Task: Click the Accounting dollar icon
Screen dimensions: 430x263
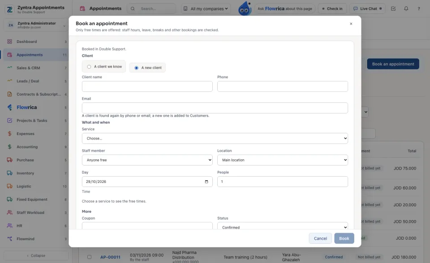Action: [9, 147]
